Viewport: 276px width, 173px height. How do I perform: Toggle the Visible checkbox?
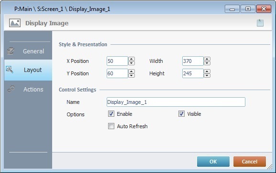click(181, 114)
